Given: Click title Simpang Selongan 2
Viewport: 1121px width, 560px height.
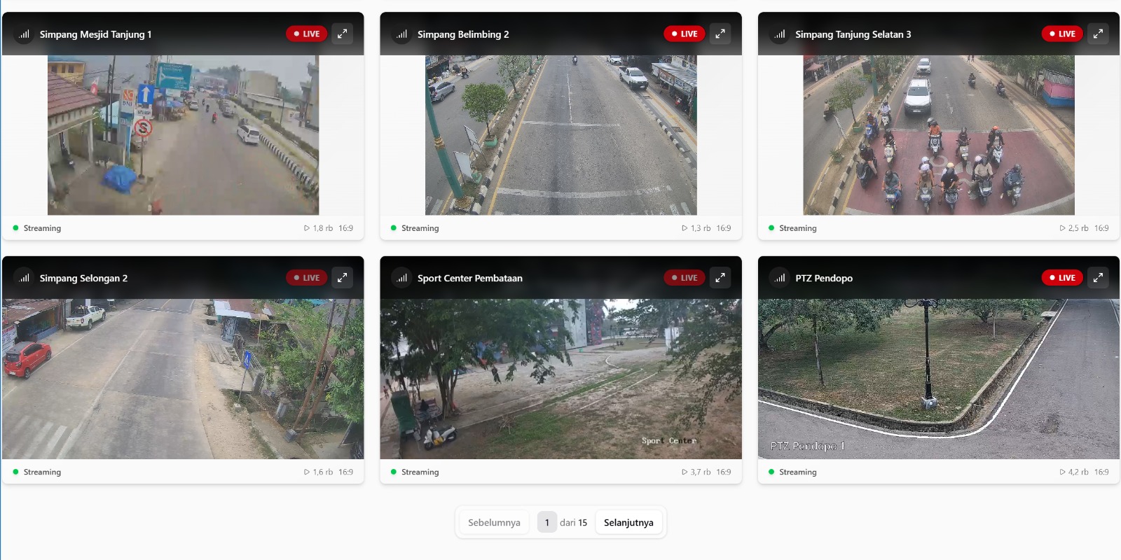Looking at the screenshot, I should (83, 279).
